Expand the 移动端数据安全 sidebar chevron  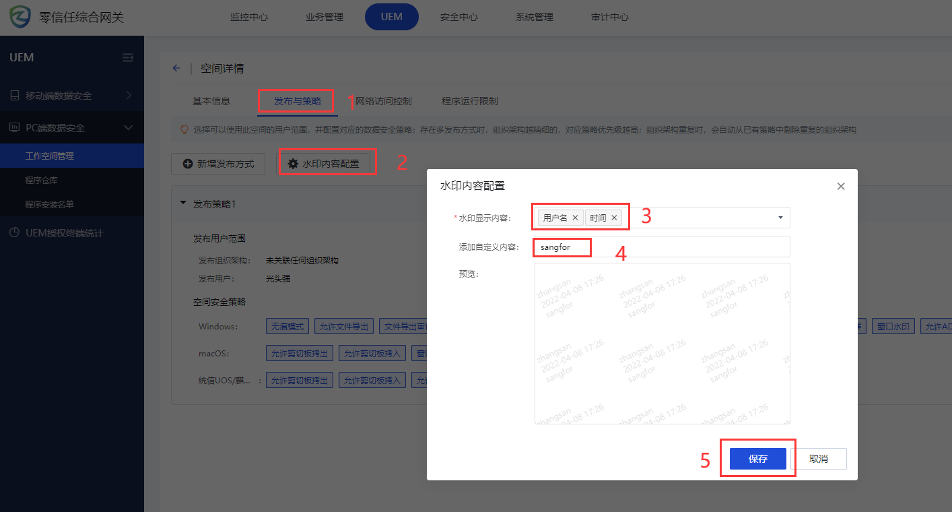click(129, 96)
